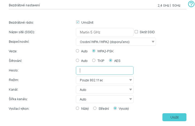
Task: Set transmit power to Vysoký
Action: 115,108
